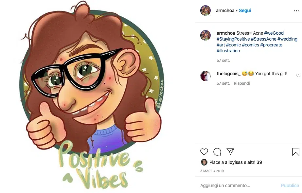Image resolution: width=302 pixels, height=193 pixels.
Task: Open the #StayingPositive hashtag
Action: [233, 39]
